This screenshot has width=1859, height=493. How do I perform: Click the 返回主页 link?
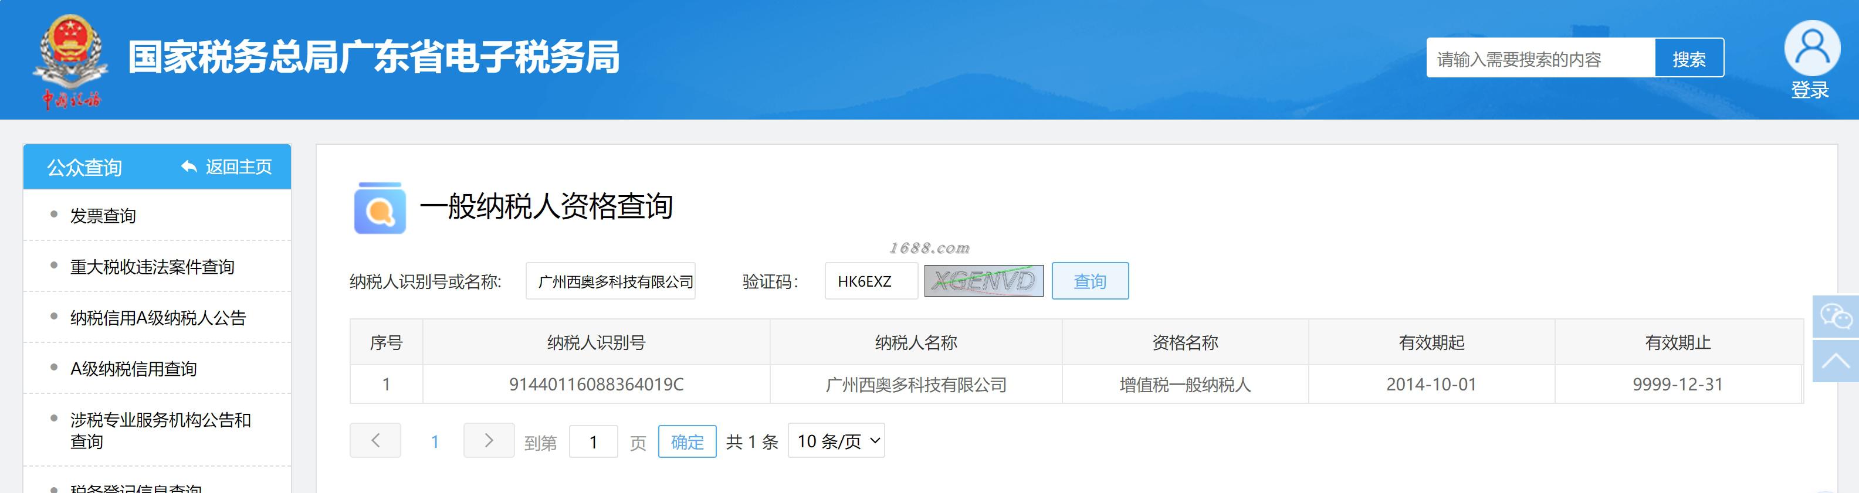coord(239,167)
